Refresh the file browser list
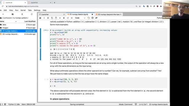 (32, 14)
